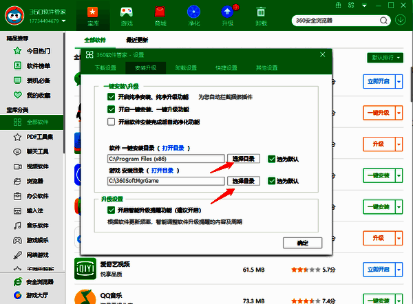Expand dropdown arrow next to 一键升级 button
The width and height of the screenshot is (413, 304).
(399, 113)
